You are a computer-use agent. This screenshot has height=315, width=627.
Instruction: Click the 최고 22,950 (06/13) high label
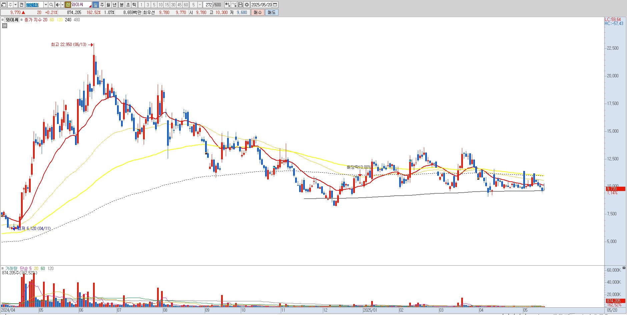(68, 45)
